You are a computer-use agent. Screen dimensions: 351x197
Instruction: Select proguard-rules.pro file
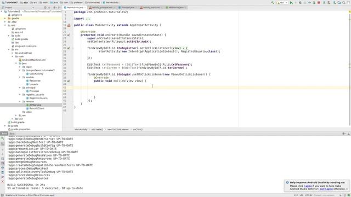24,46
